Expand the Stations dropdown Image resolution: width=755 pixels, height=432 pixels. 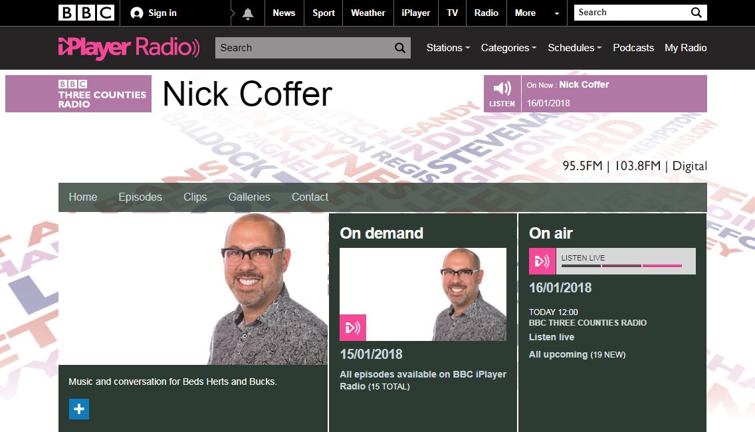coord(448,48)
